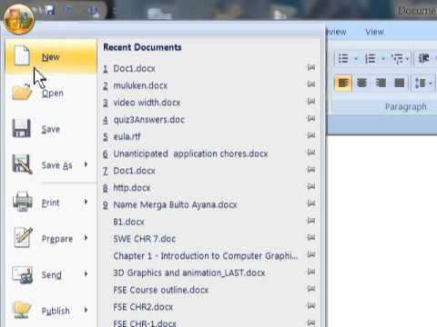
Task: Click the Align Text Right icon
Action: (x=381, y=83)
